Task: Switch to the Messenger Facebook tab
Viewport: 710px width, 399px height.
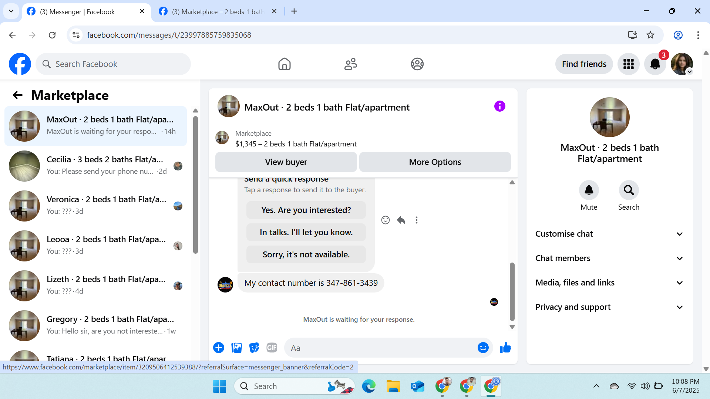Action: click(86, 12)
